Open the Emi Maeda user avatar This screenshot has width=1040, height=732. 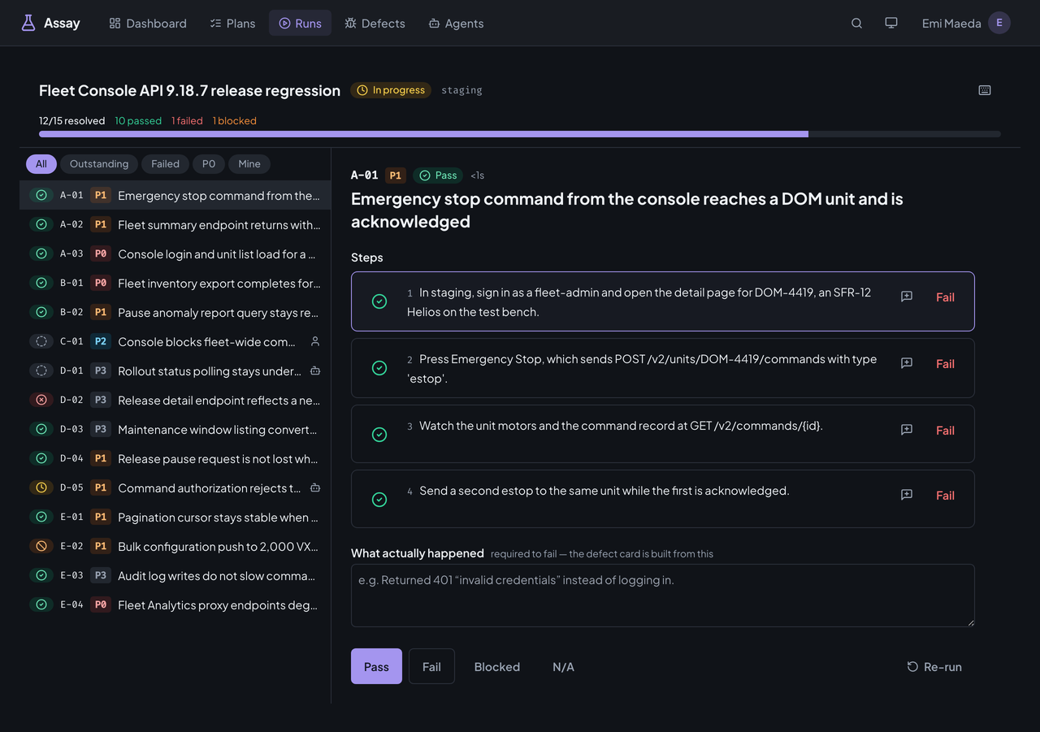[x=999, y=23]
